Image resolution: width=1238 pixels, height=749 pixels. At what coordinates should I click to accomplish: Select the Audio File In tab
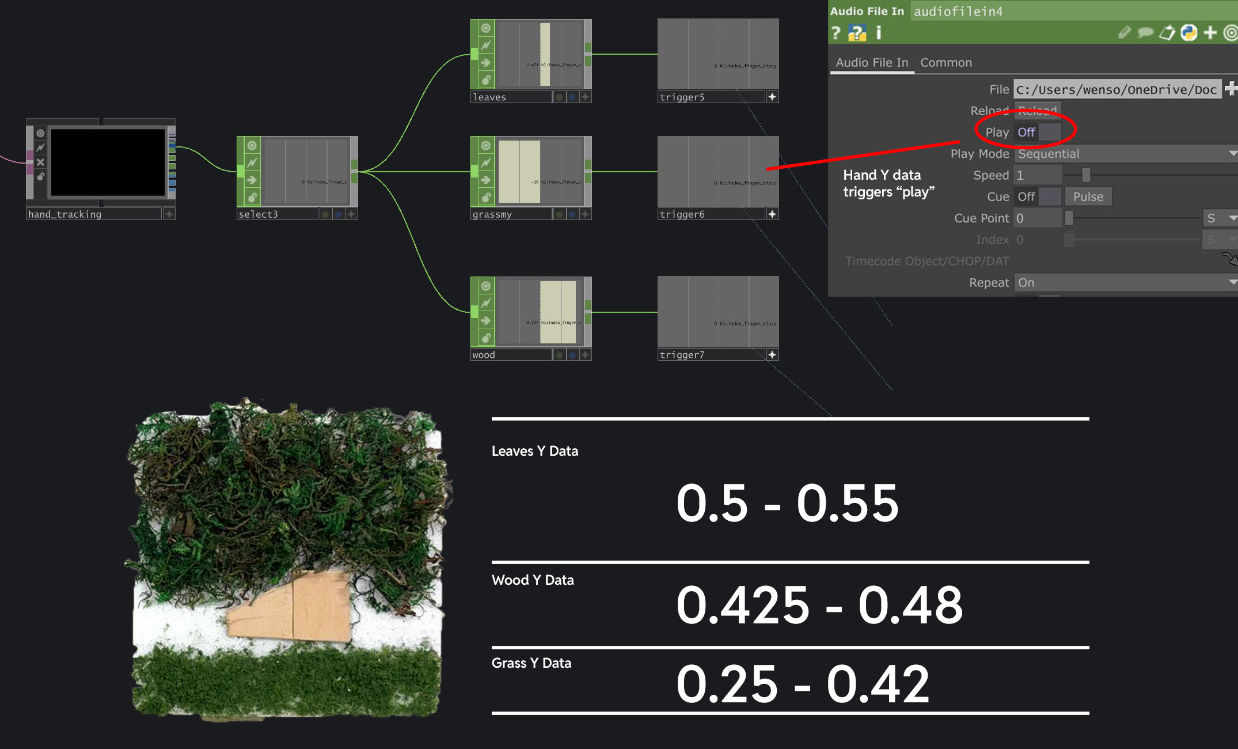point(871,63)
